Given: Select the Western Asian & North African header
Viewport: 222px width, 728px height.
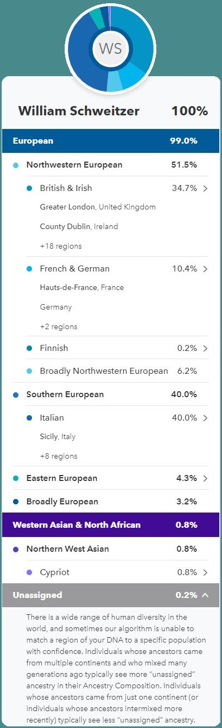Looking at the screenshot, I should coord(111,525).
